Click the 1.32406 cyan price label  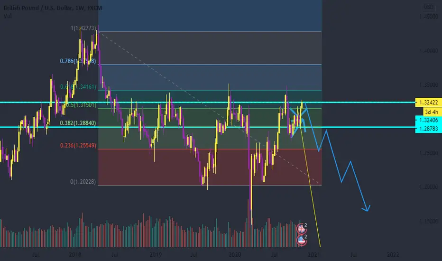pos(428,120)
